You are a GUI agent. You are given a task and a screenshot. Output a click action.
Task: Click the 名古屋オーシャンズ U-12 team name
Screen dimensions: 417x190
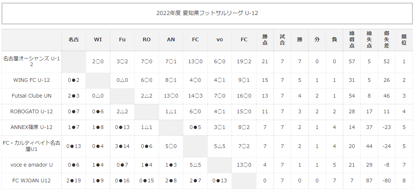pyautogui.click(x=31, y=61)
